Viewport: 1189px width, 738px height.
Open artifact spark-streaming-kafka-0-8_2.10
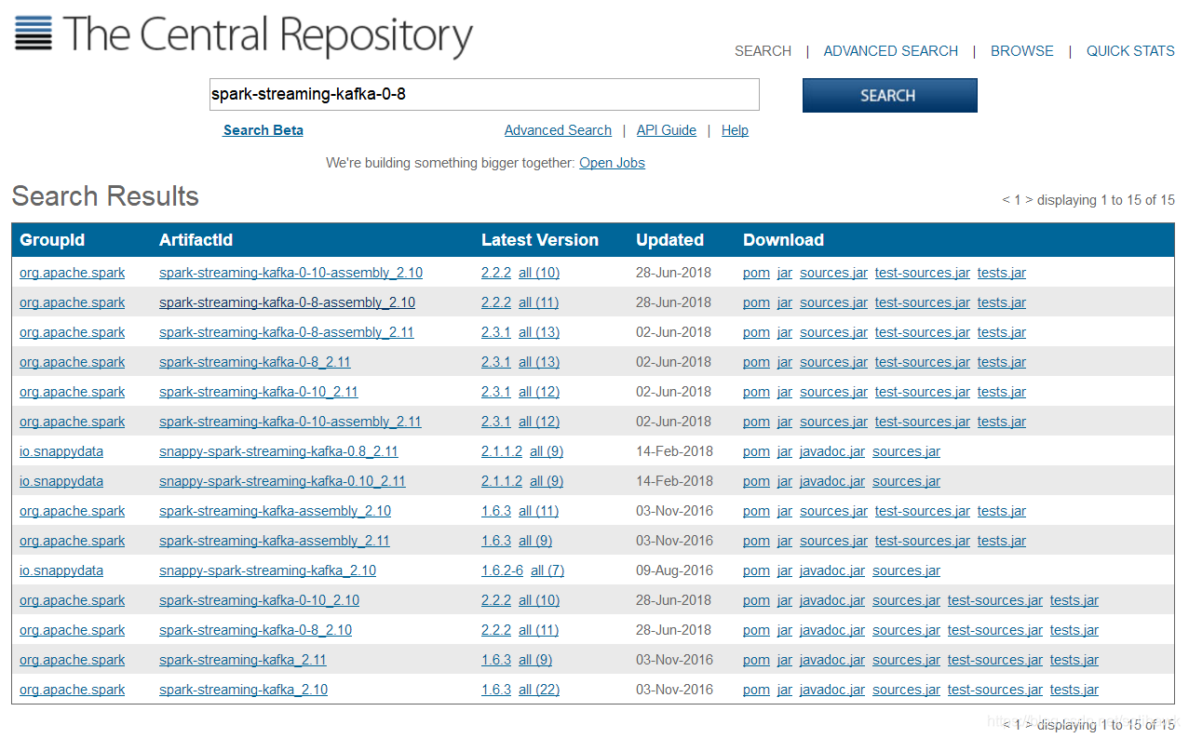click(255, 630)
